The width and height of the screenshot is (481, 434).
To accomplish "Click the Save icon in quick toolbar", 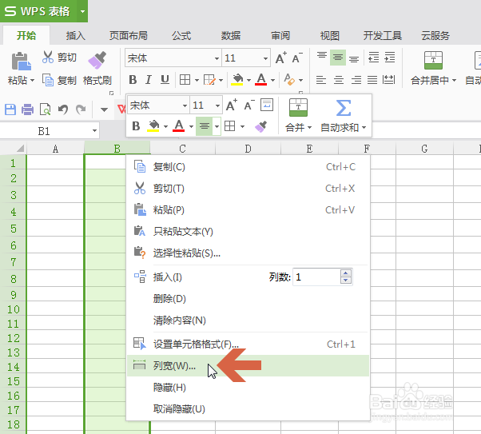I will pos(10,109).
